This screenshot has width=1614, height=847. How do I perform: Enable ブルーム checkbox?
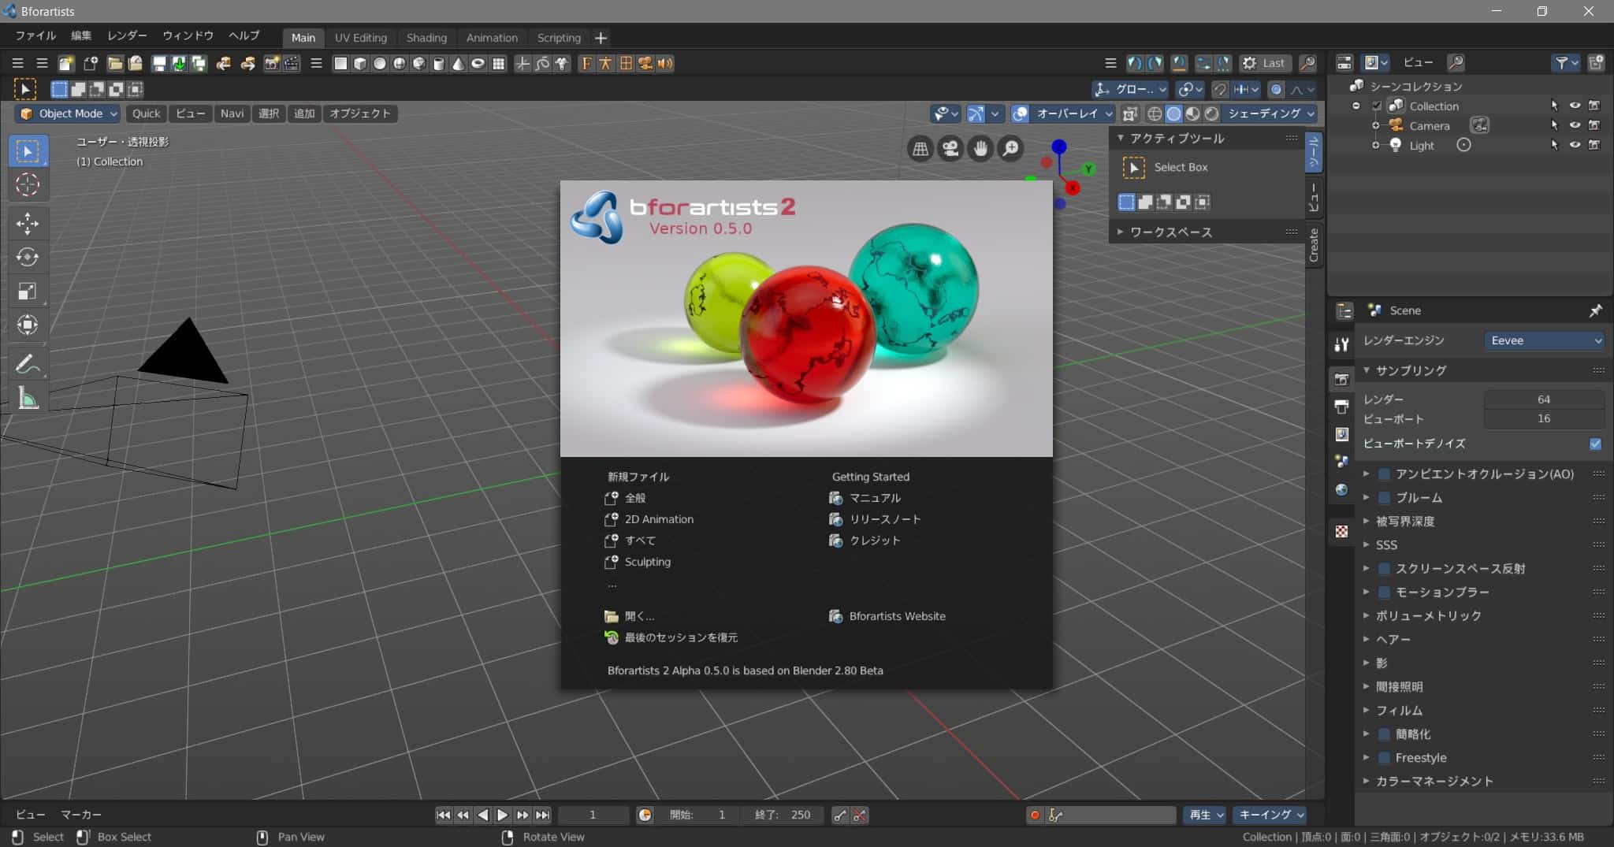click(x=1384, y=497)
